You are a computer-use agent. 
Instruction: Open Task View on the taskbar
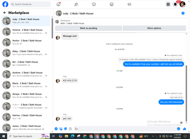[54, 136]
